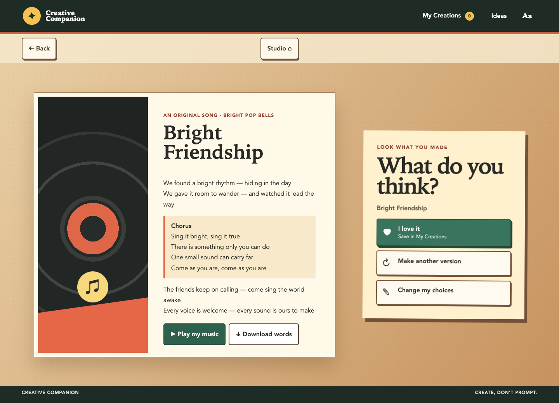Click the lyric 'One small sound can carry far'
Image resolution: width=559 pixels, height=403 pixels.
pos(212,257)
